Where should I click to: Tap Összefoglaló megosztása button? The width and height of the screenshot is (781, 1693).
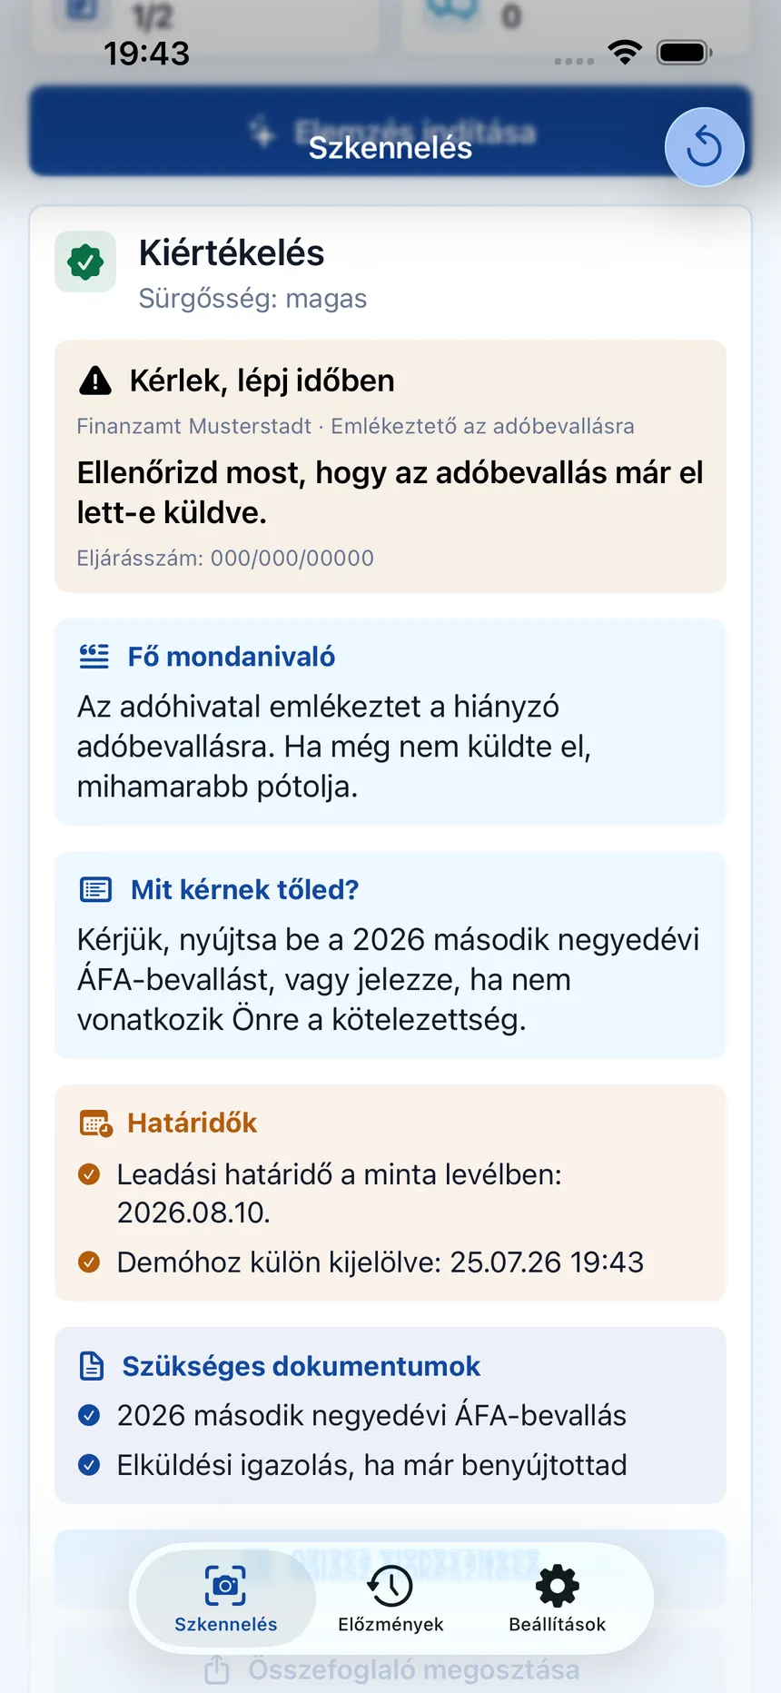[x=390, y=1669]
